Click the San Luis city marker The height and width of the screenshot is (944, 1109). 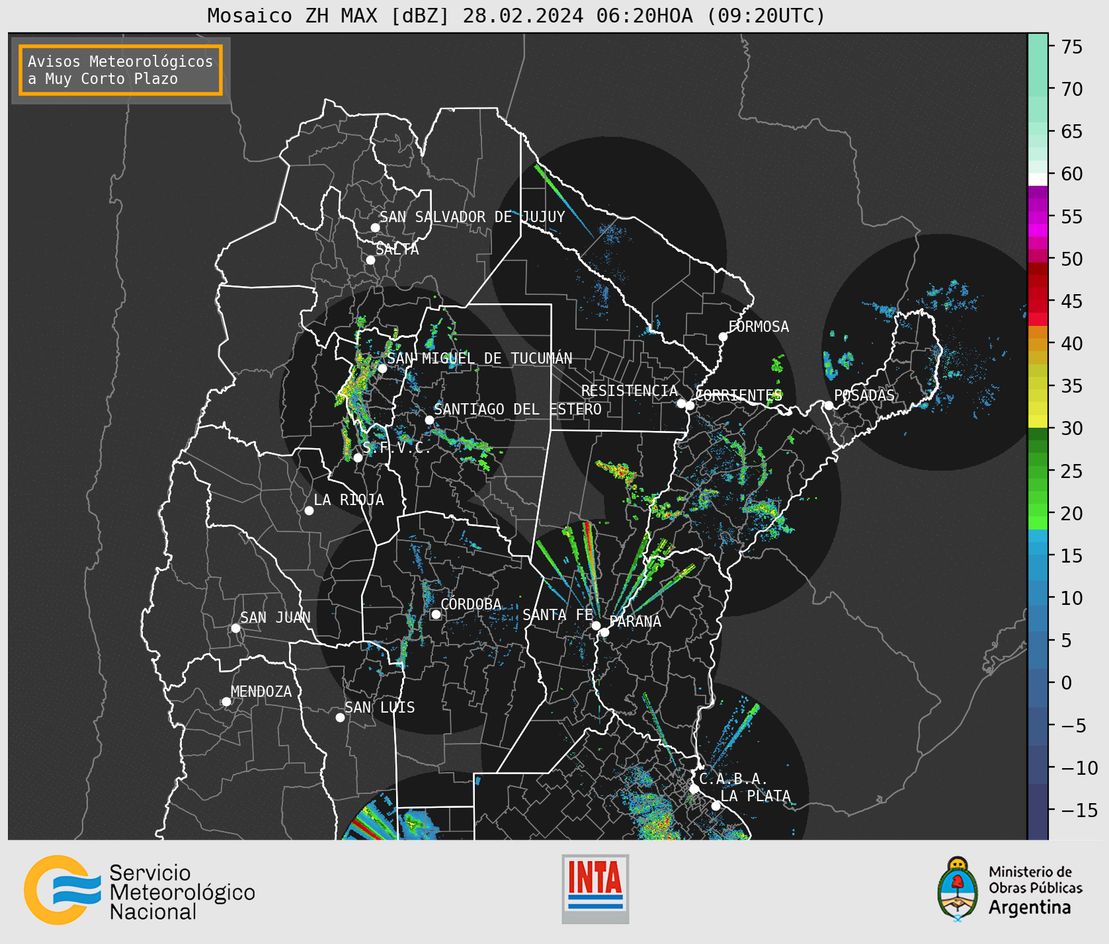340,717
